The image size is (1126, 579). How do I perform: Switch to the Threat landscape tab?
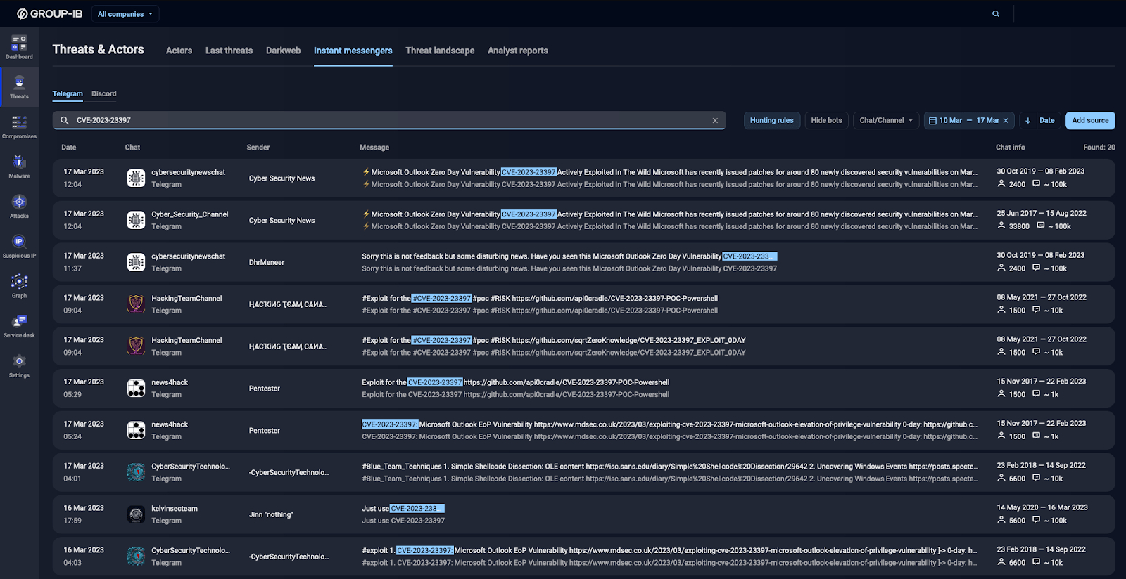click(x=440, y=51)
